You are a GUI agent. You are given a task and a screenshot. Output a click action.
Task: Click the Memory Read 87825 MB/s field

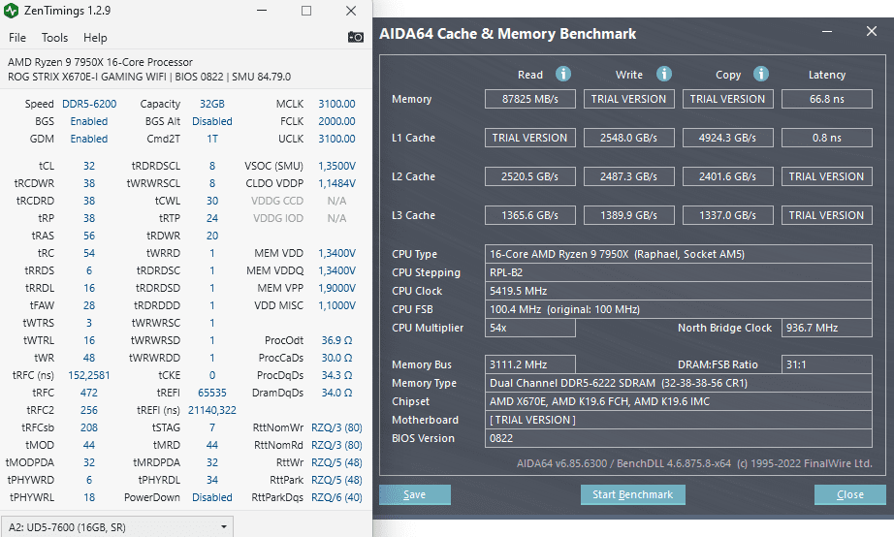coord(530,99)
